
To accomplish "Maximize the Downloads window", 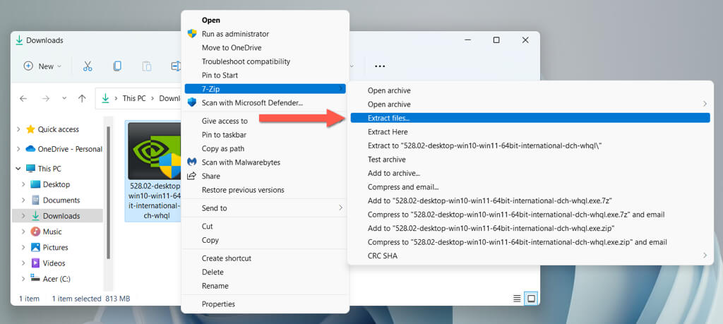I will pos(496,40).
